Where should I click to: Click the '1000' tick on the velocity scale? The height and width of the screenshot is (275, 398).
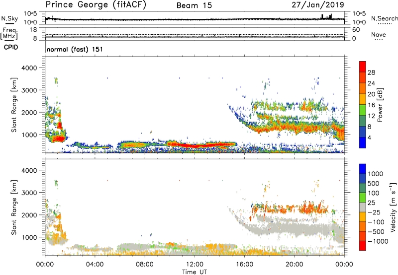tap(375, 174)
